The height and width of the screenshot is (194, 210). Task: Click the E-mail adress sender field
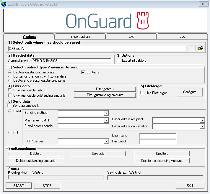(x=83, y=126)
